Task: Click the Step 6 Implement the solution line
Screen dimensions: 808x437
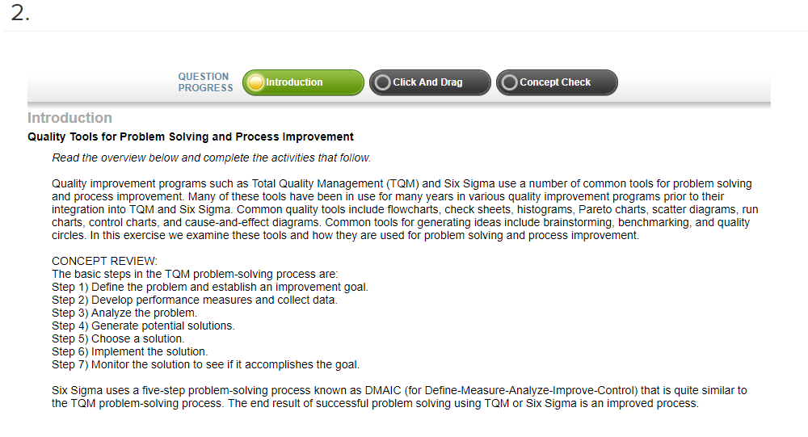Action: tap(129, 351)
